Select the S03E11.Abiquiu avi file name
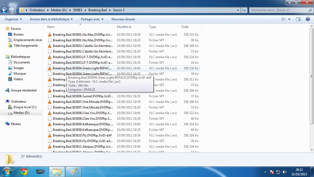The height and width of the screenshot is (177, 314). 83,147
